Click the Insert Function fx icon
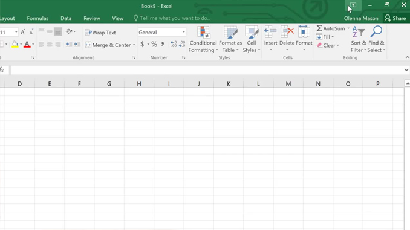410x230 pixels. point(2,70)
